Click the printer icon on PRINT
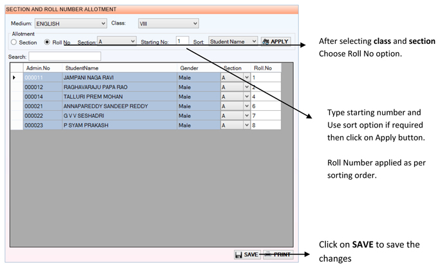This screenshot has width=440, height=268. click(x=268, y=254)
